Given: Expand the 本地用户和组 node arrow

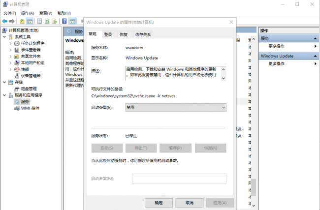Looking at the screenshot, I should [x=10, y=63].
